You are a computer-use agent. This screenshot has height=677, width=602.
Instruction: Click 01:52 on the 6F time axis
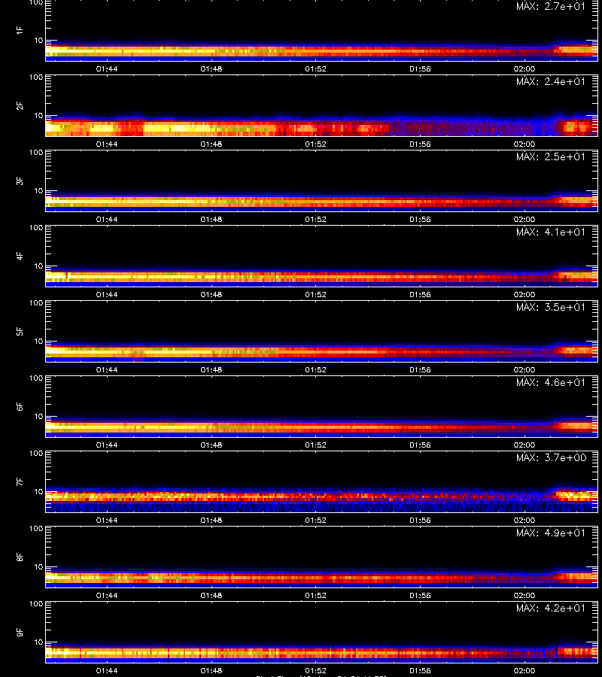pyautogui.click(x=316, y=445)
